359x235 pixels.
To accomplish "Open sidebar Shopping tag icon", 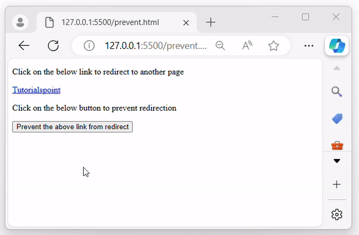I will [x=337, y=118].
